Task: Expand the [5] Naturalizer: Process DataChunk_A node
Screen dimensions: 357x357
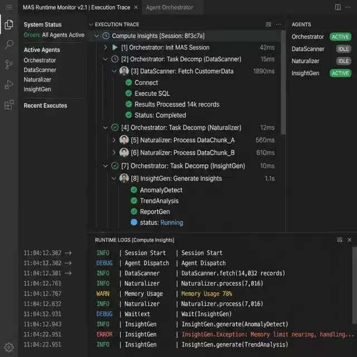Action: pos(114,140)
